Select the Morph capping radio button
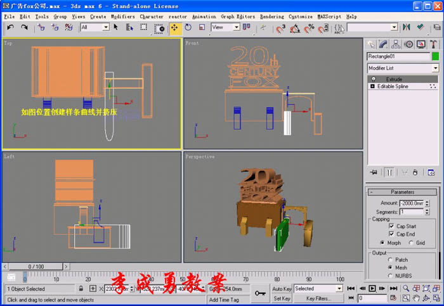Viewport: 444px width, 306px height. 382,243
